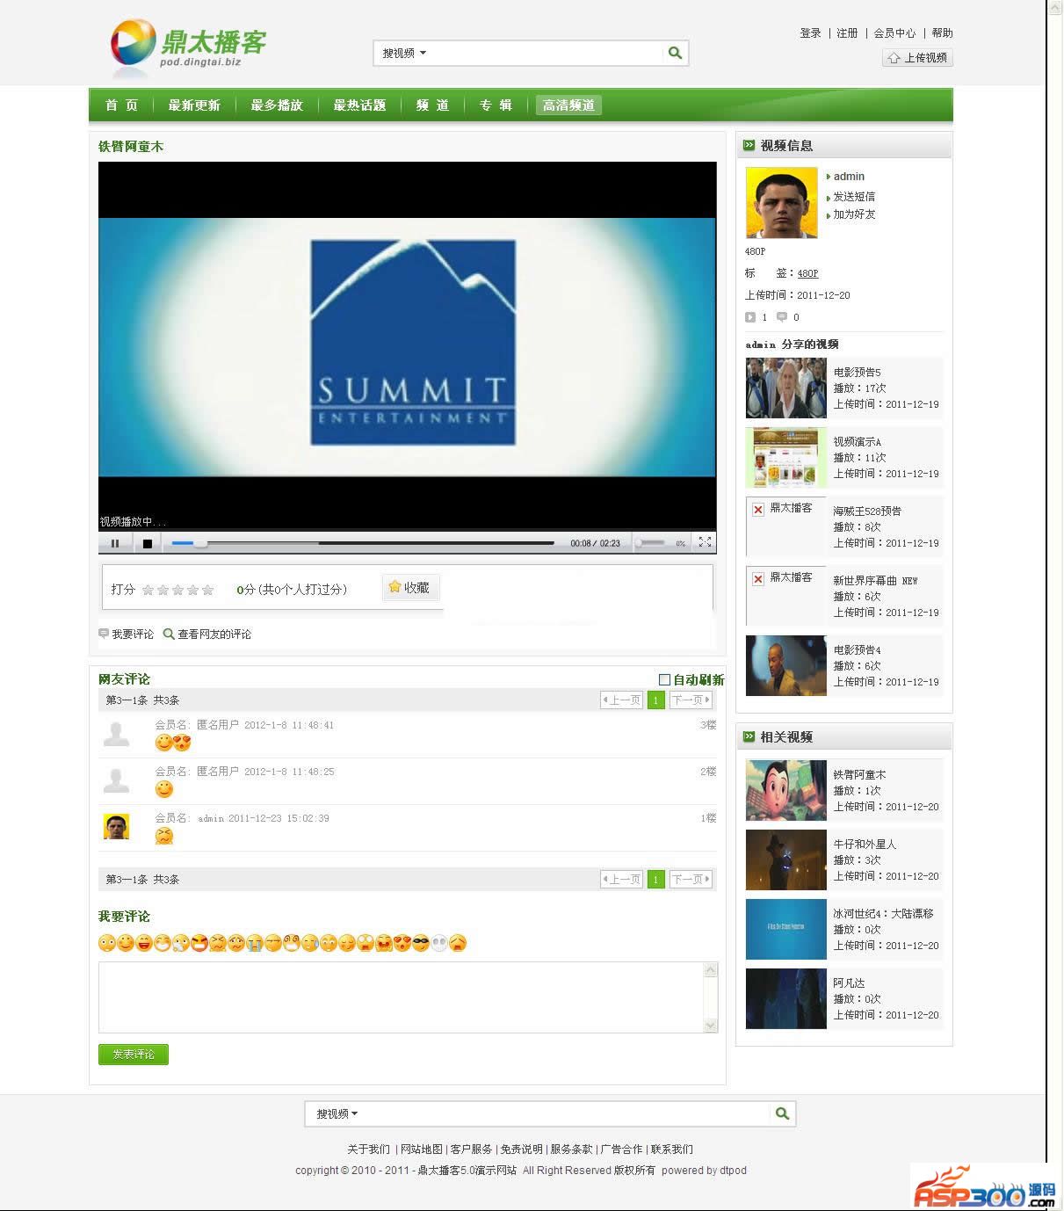Click the 关于我们 footer link
The image size is (1064, 1211).
(368, 1149)
